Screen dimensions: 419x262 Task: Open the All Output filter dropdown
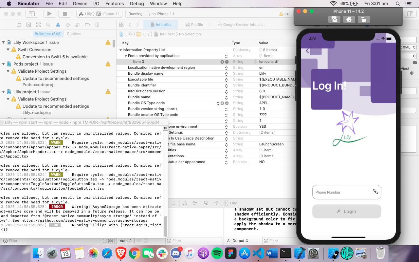(237, 241)
